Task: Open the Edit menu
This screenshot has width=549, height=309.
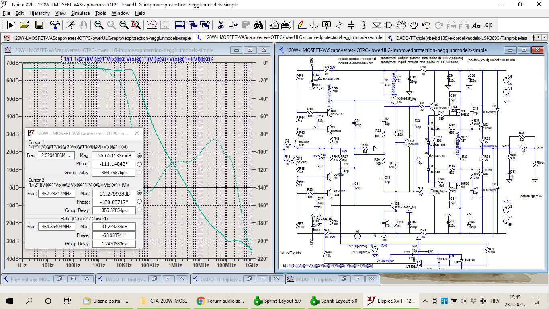Action: [x=19, y=13]
